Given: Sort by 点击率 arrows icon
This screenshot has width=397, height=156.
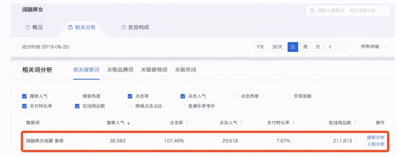Looking at the screenshot, I should coord(187,123).
